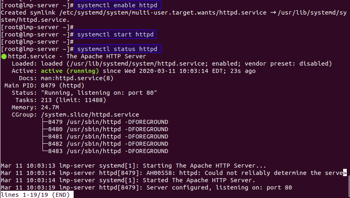Image resolution: width=350 pixels, height=198 pixels.
Task: Click the 'active (running)' status text
Action: click(70, 71)
